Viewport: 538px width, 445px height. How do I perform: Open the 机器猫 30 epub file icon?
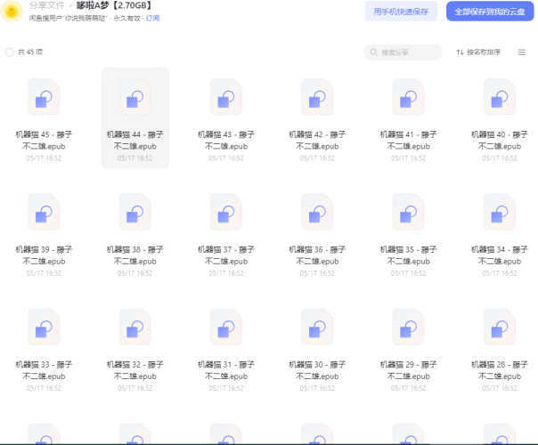[317, 327]
